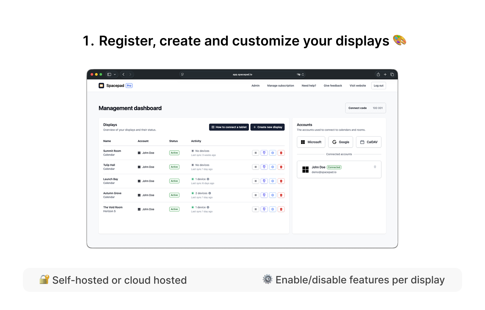Screen dimensions: 485x310
Task: Open page reader icon in address bar
Action: 182,74
